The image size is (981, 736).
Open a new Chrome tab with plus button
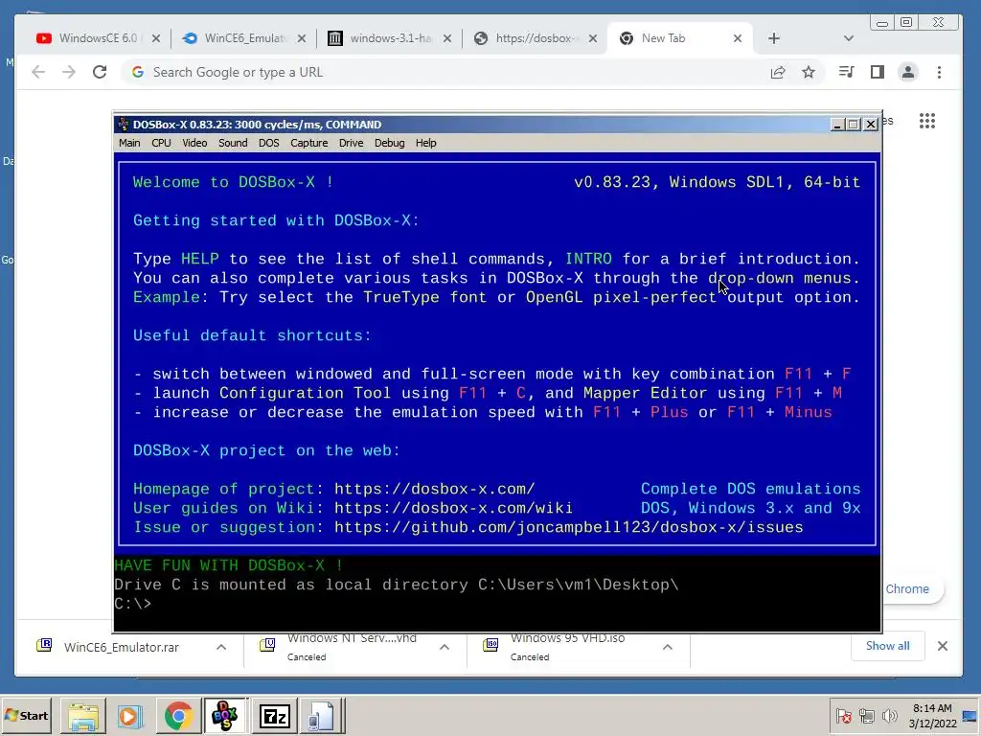pyautogui.click(x=774, y=38)
